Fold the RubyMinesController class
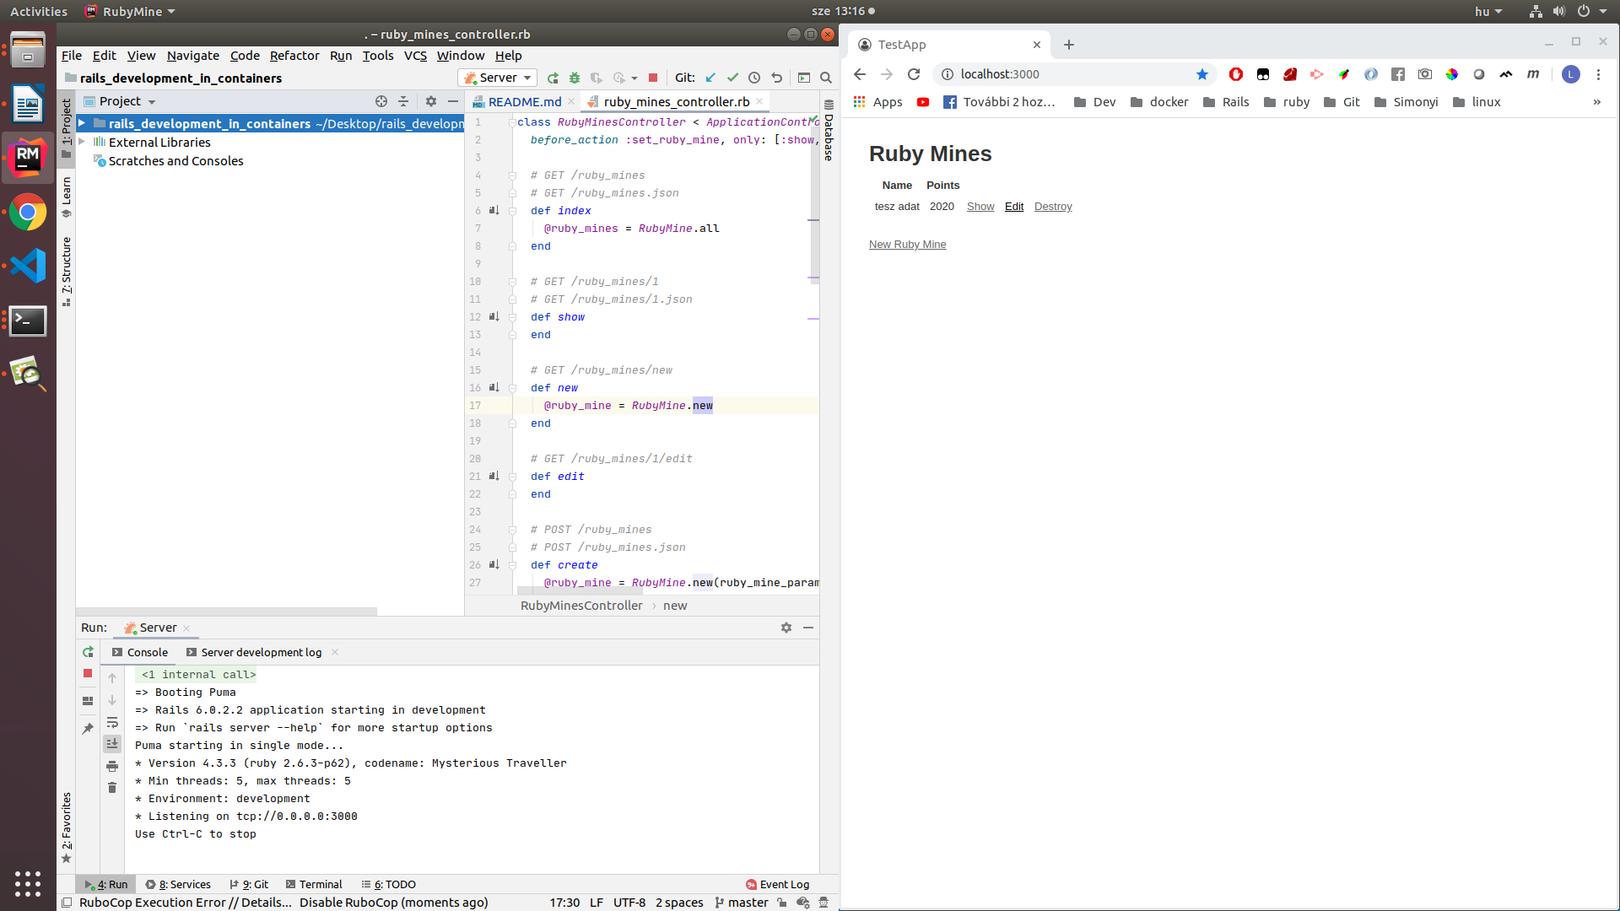This screenshot has height=911, width=1620. click(x=512, y=122)
